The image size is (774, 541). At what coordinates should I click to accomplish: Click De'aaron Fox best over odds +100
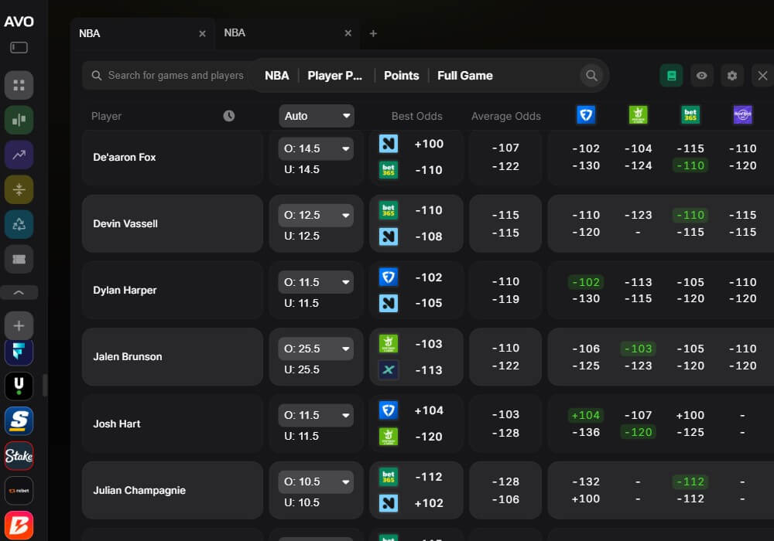(429, 144)
